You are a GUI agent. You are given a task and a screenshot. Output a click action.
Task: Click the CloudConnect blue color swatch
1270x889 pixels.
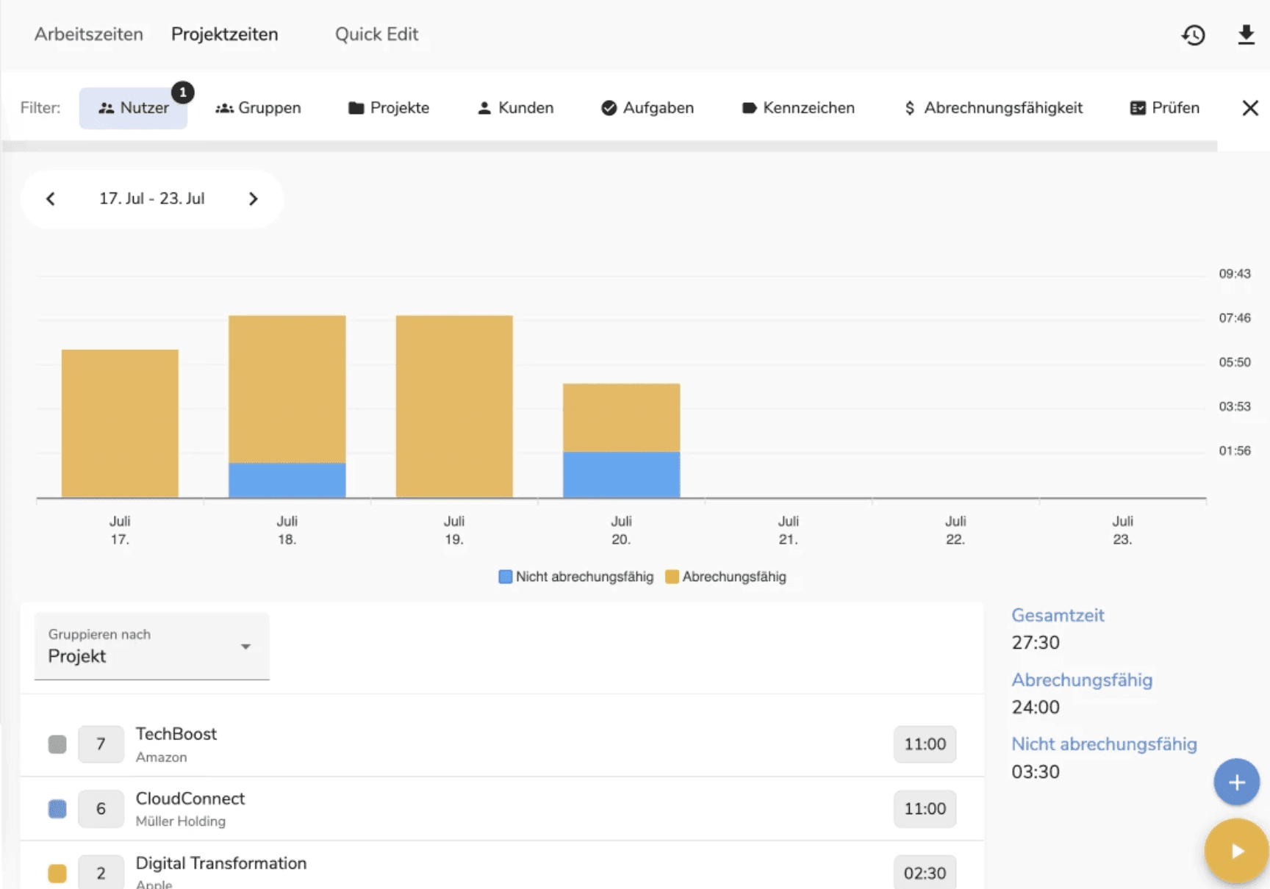coord(57,809)
